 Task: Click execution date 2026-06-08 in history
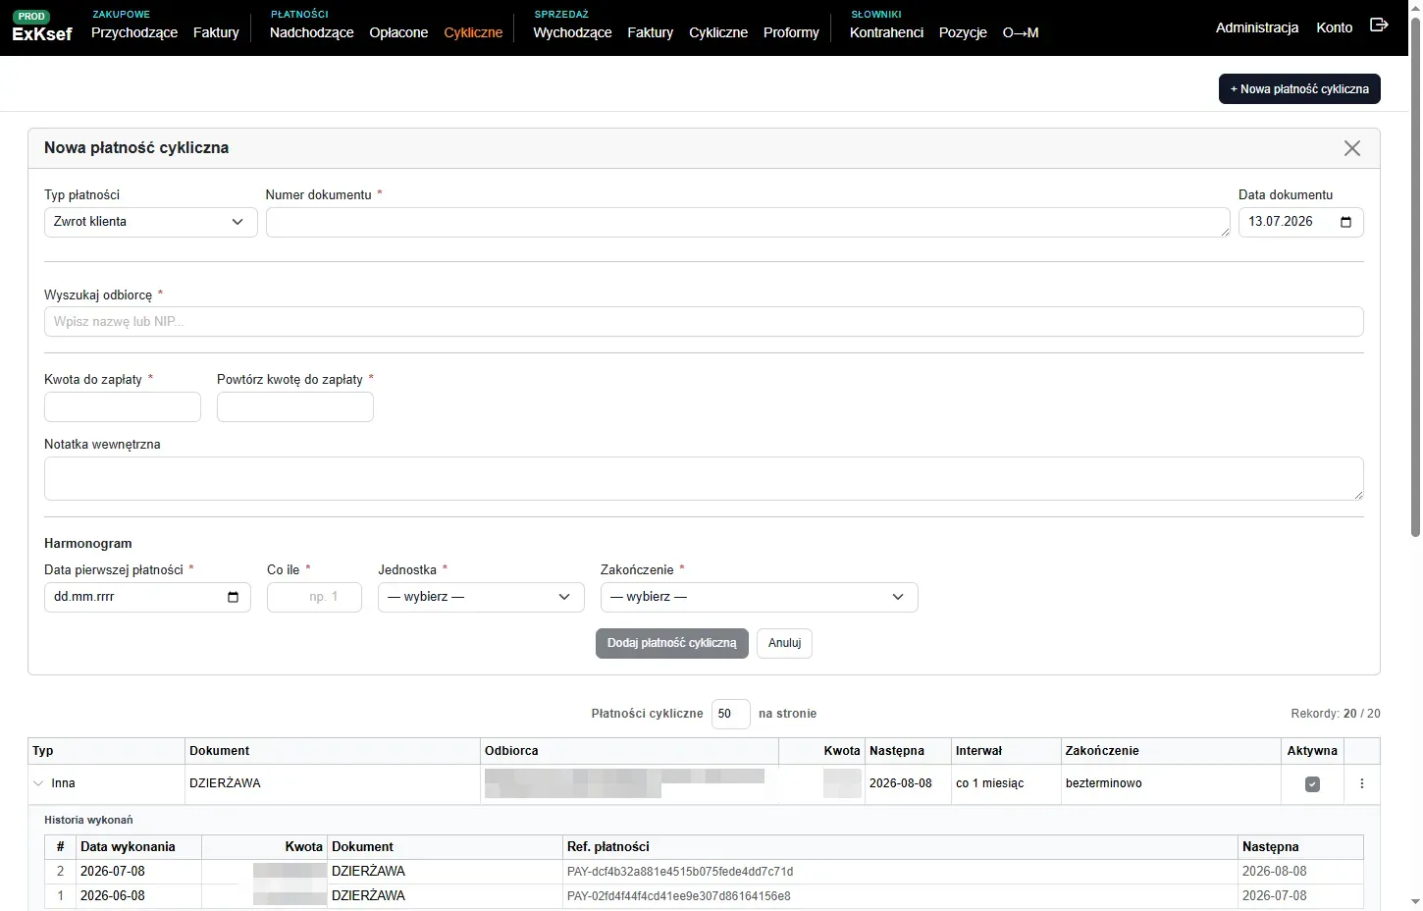point(113,896)
